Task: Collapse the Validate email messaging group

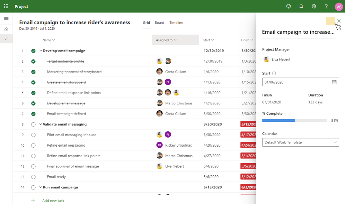Action: [41, 124]
